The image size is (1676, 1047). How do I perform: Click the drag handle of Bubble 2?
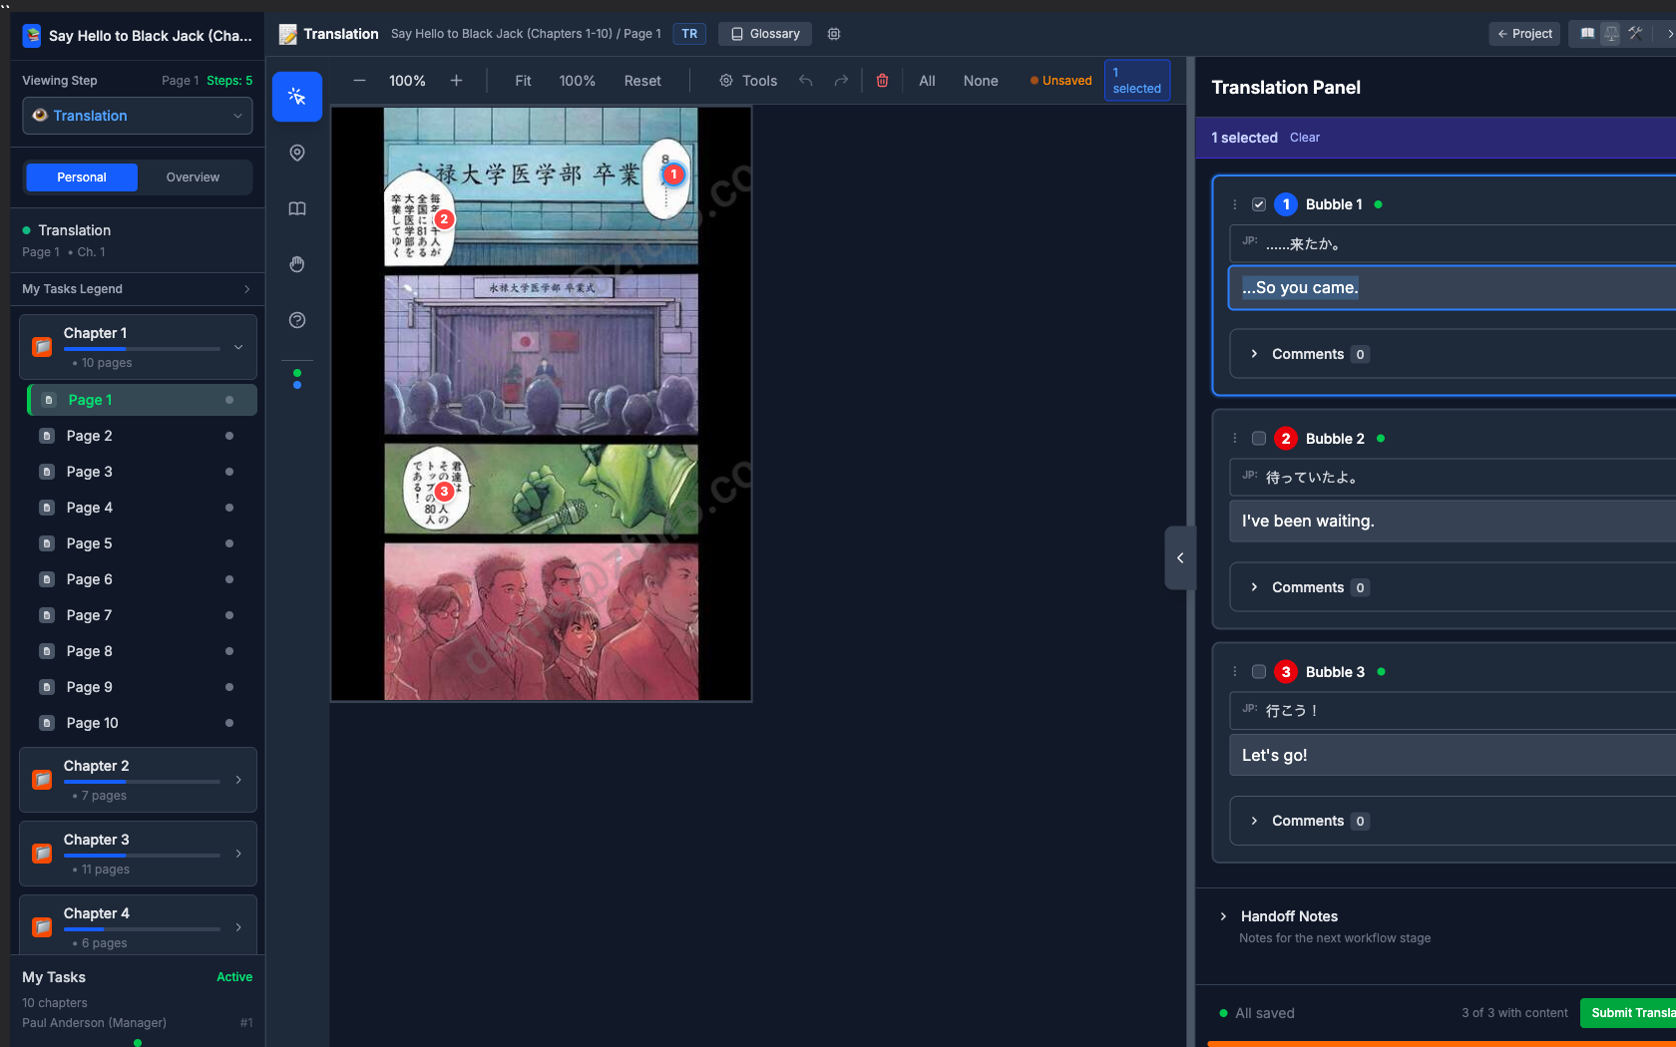click(x=1235, y=439)
